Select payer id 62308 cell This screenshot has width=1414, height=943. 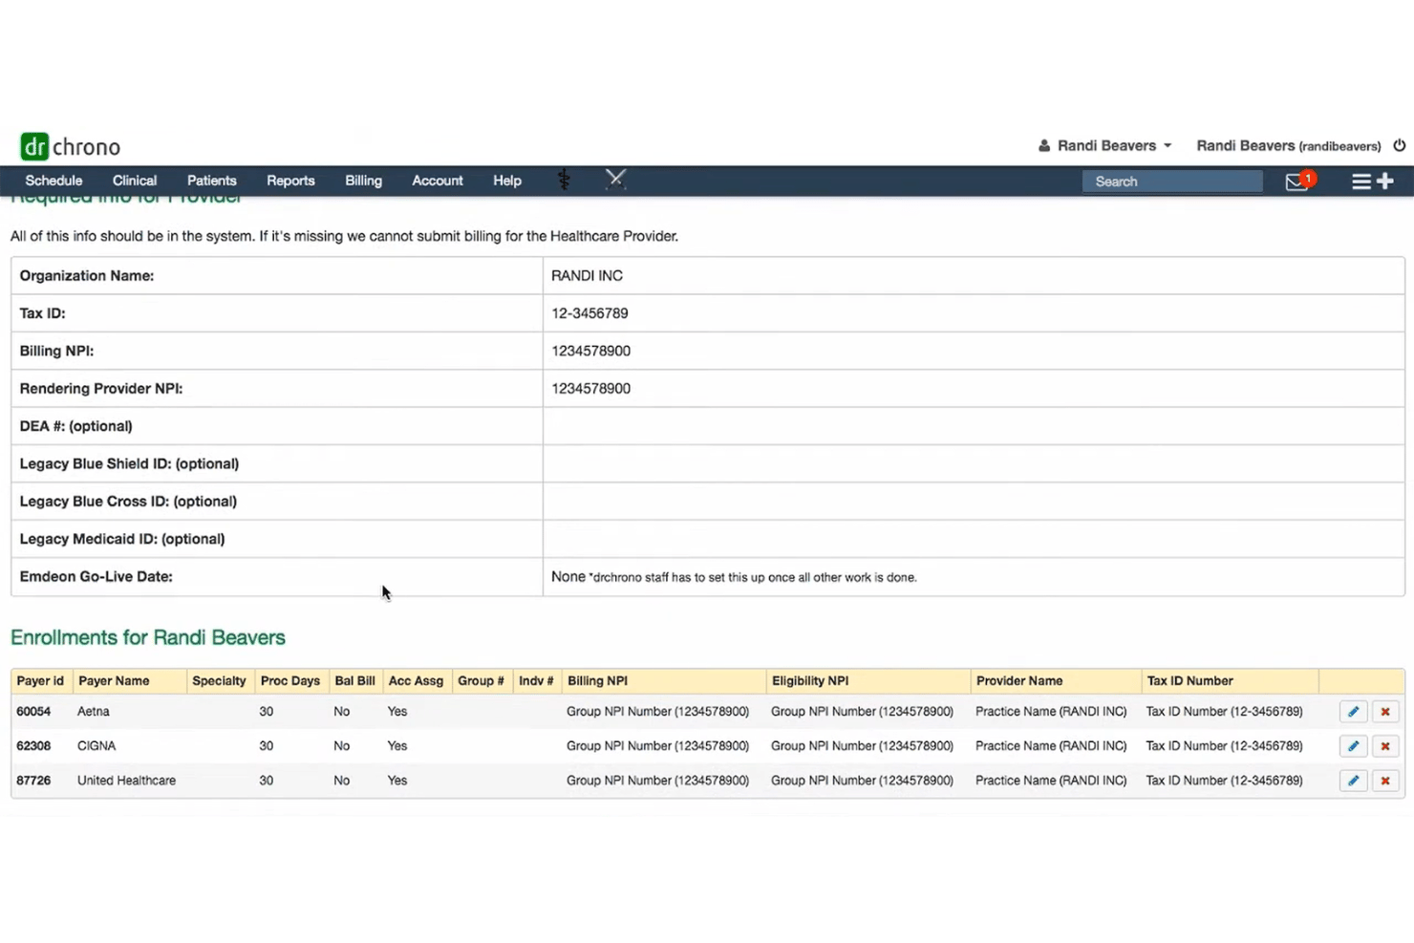pyautogui.click(x=33, y=746)
